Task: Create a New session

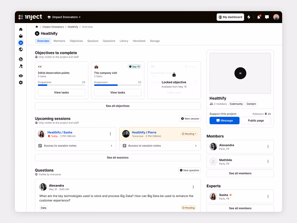Action: pos(190,119)
